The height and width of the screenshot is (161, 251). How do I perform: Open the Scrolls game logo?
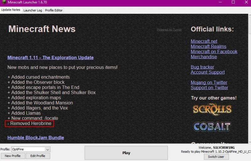tap(212, 109)
